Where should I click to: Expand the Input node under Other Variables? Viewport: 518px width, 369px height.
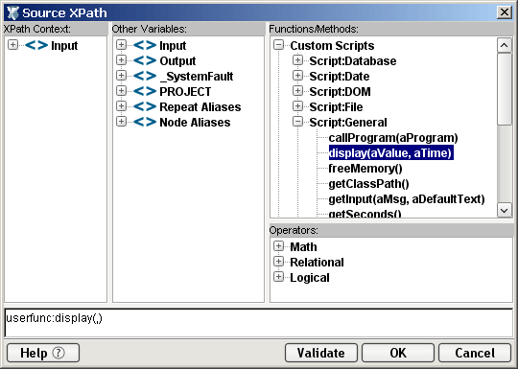[x=121, y=45]
